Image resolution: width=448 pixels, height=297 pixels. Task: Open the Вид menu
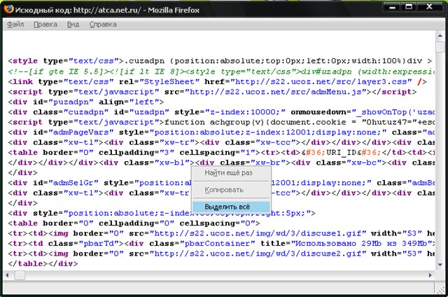tap(73, 25)
